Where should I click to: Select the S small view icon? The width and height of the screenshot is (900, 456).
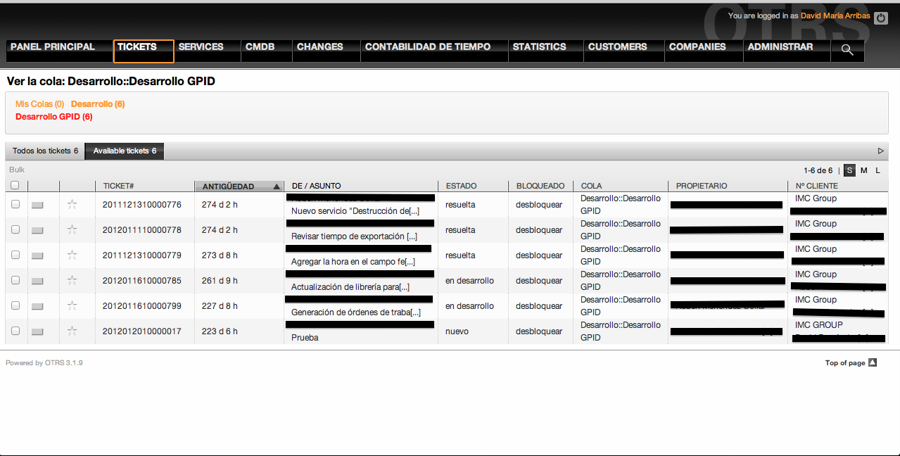pos(849,170)
